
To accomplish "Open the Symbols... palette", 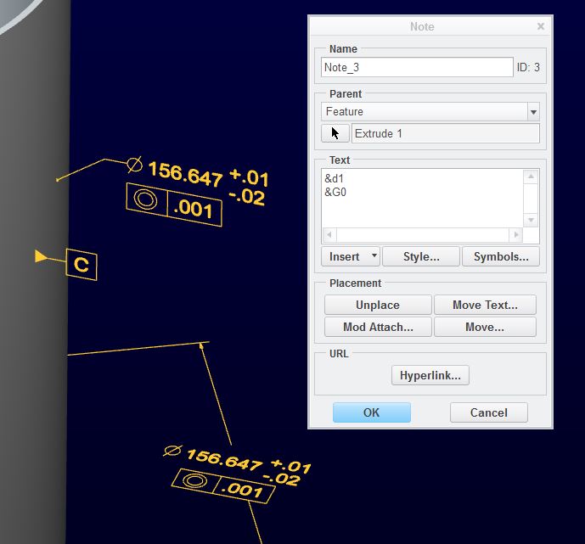I will point(501,256).
